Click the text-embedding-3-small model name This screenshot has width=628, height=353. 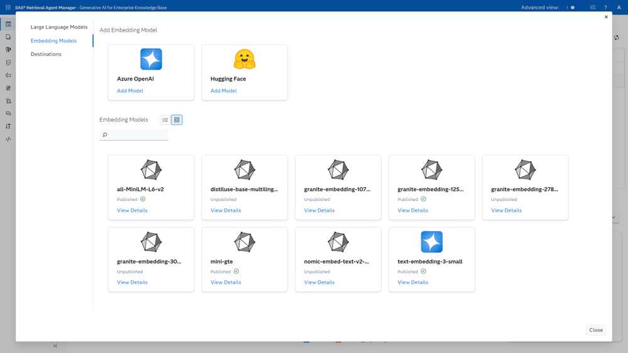pos(430,262)
